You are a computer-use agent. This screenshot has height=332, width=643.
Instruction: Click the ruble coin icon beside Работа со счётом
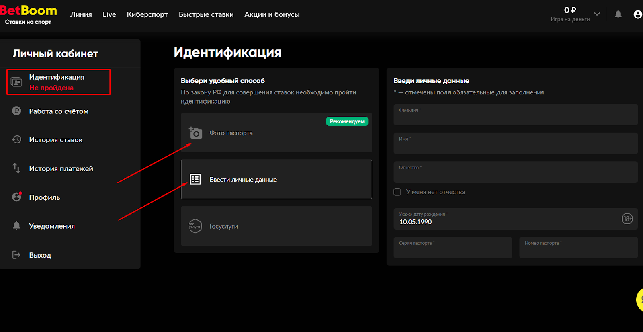coord(16,111)
